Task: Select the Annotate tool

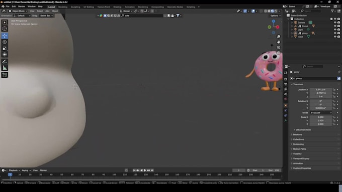Action: (5, 62)
